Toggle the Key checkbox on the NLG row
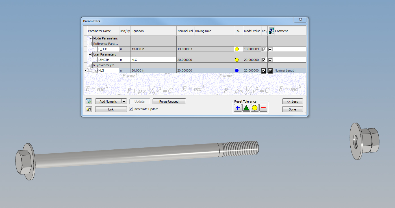 click(x=264, y=70)
